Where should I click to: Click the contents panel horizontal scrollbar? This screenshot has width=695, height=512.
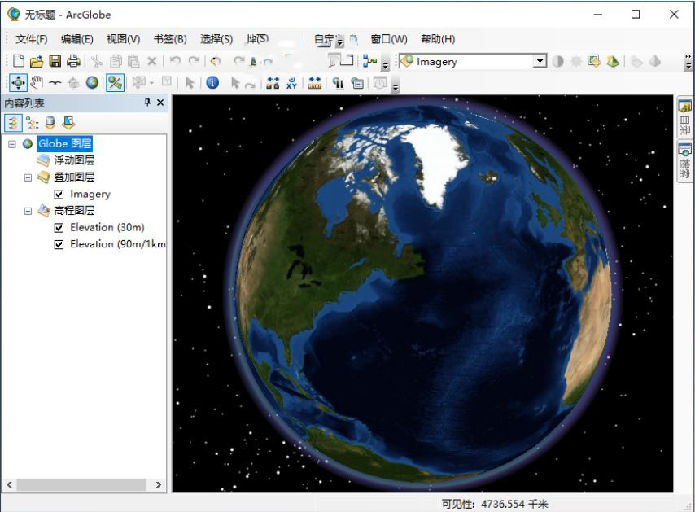(81, 484)
